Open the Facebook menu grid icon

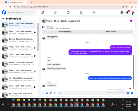coord(122,12)
